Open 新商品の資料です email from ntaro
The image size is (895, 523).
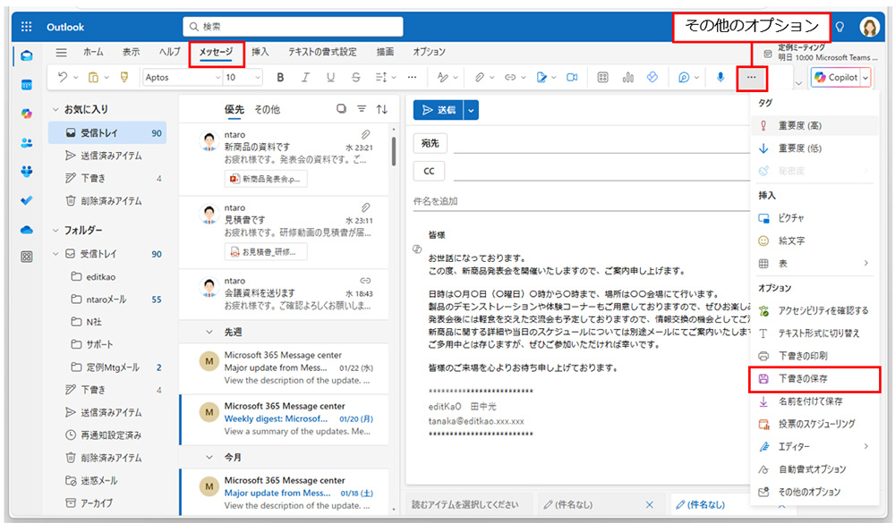[x=284, y=159]
